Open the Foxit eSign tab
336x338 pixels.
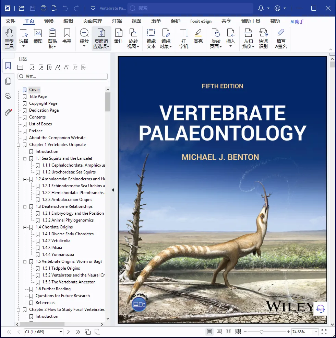[x=201, y=21]
